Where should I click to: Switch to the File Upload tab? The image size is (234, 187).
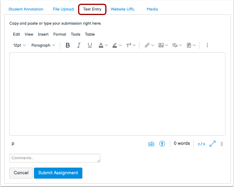(x=63, y=9)
